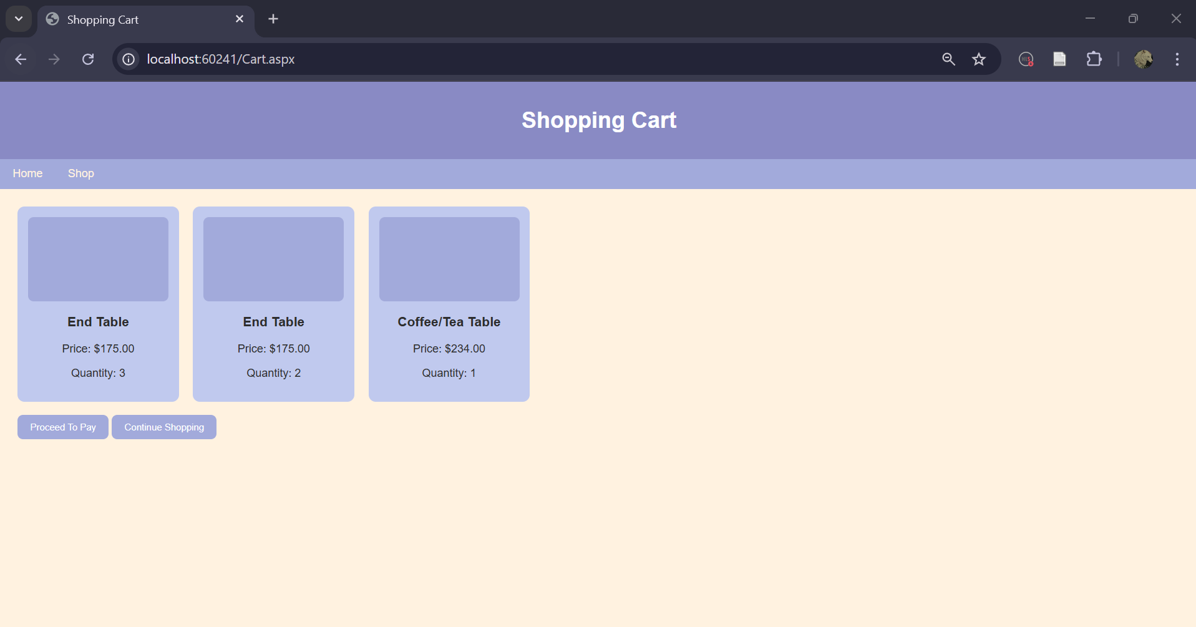Click the browser profile avatar
Screen dimensions: 1196x627
(x=1144, y=59)
